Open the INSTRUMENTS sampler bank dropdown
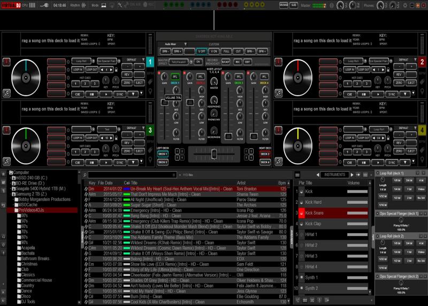 point(334,175)
